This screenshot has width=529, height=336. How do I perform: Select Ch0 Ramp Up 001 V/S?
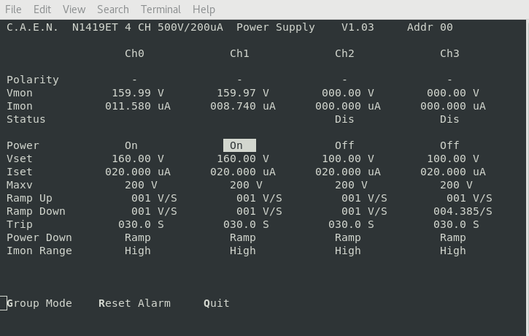coord(154,198)
